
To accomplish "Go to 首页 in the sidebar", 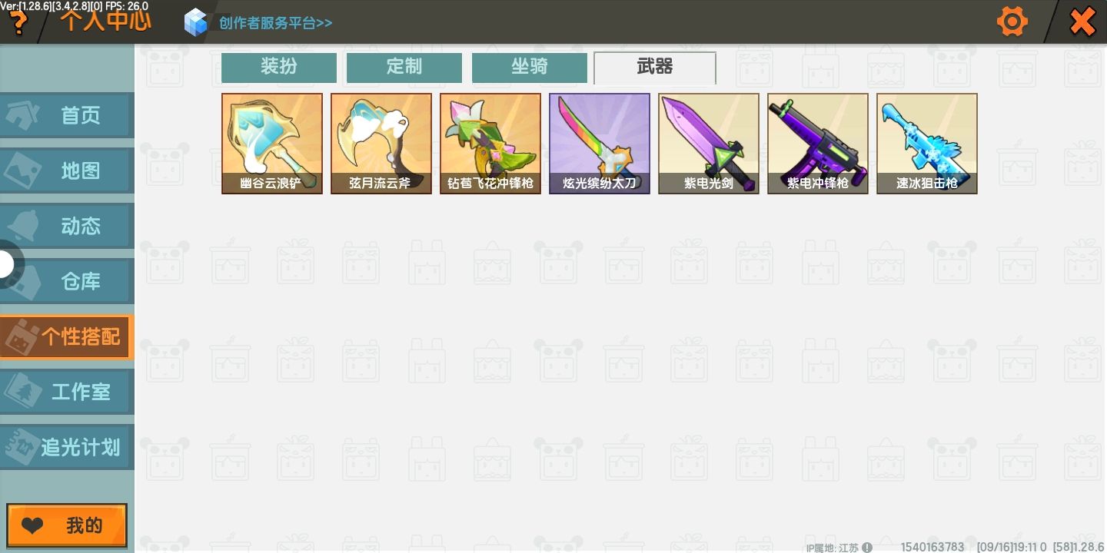I will click(x=67, y=116).
